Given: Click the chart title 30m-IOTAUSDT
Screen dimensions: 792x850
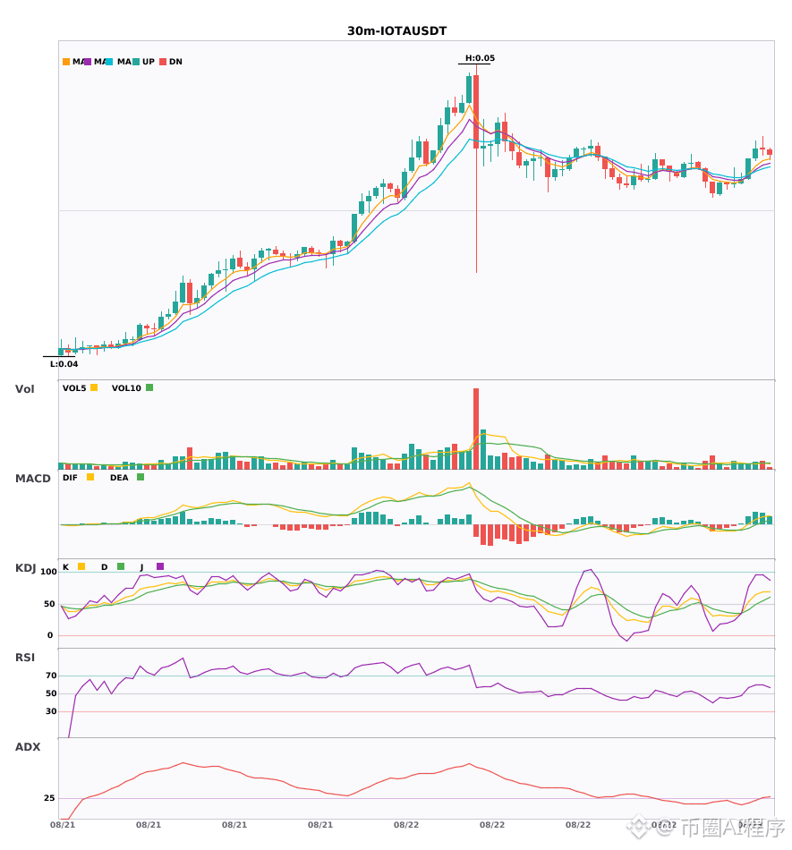Looking at the screenshot, I should [396, 31].
